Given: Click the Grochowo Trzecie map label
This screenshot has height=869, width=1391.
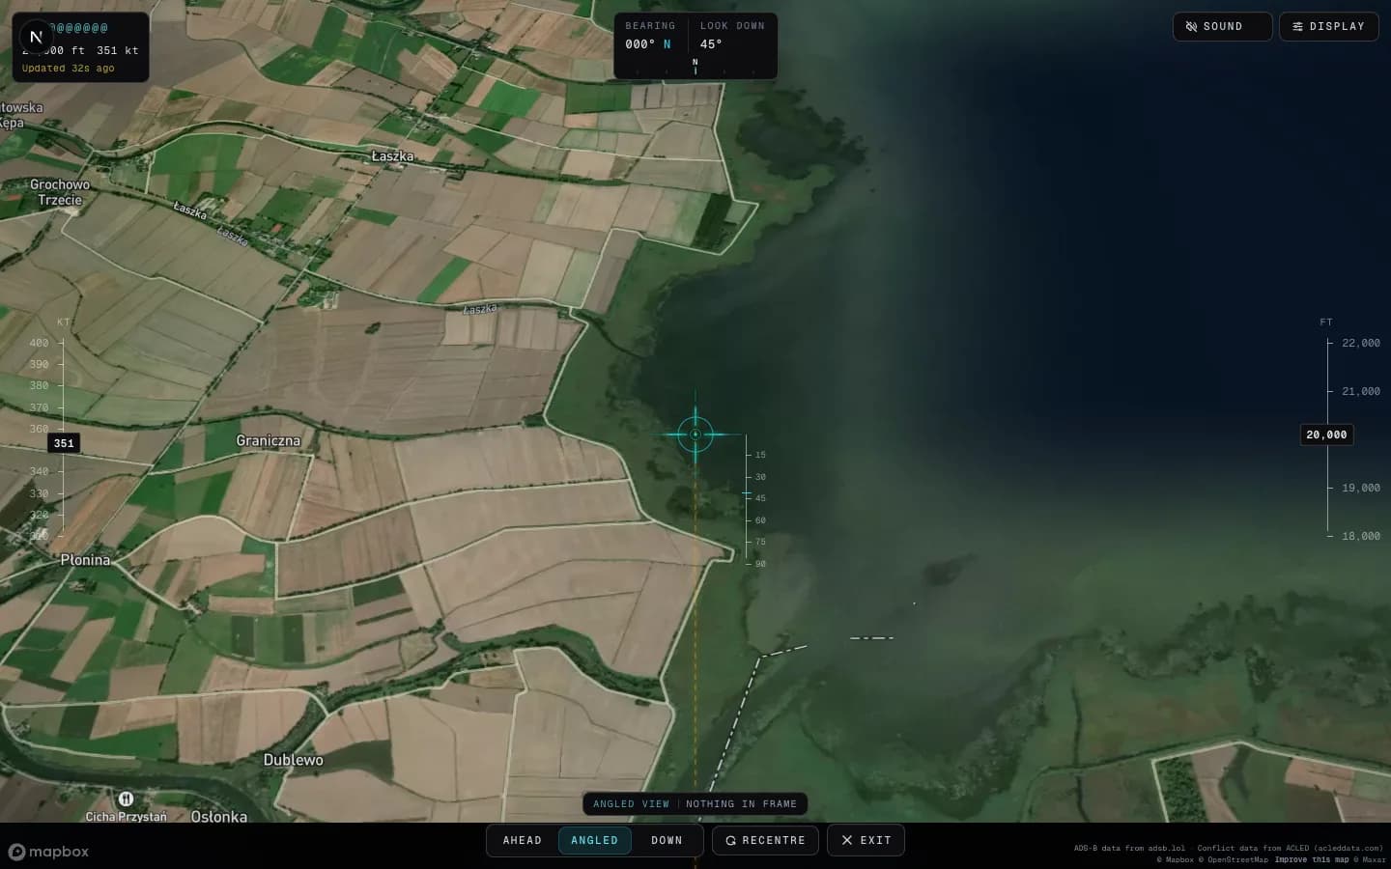Looking at the screenshot, I should (x=60, y=192).
